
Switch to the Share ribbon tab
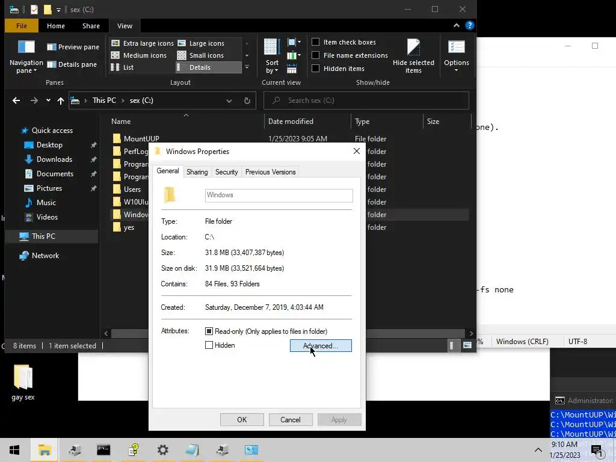coord(91,25)
